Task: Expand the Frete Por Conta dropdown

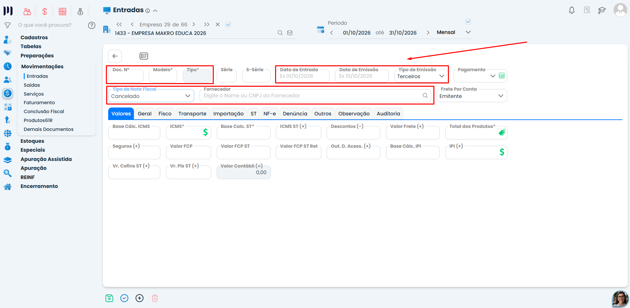Action: coord(472,96)
